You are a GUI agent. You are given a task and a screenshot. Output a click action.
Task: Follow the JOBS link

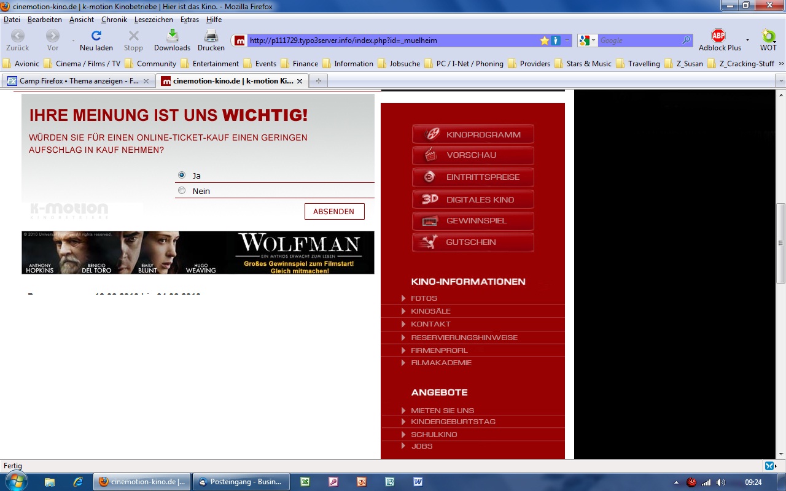[422, 446]
